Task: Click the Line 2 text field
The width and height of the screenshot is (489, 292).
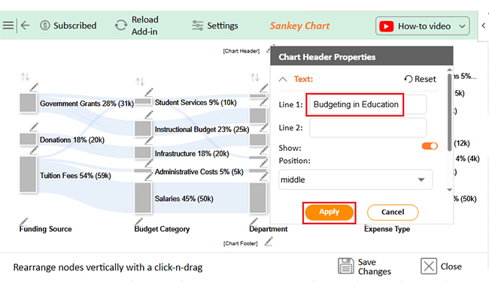Action: pyautogui.click(x=368, y=128)
